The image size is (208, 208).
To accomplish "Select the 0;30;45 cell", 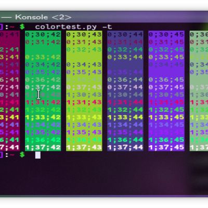I will (x=166, y=34).
